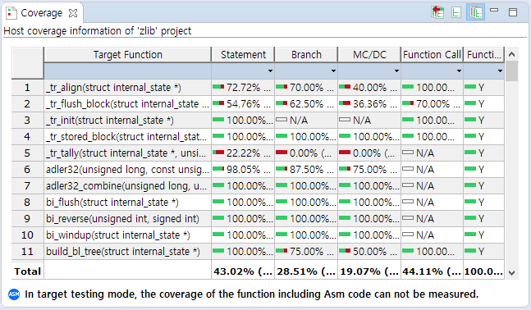Select row number 11 build_bl_tree
Screen dimensions: 531x310
(258, 252)
